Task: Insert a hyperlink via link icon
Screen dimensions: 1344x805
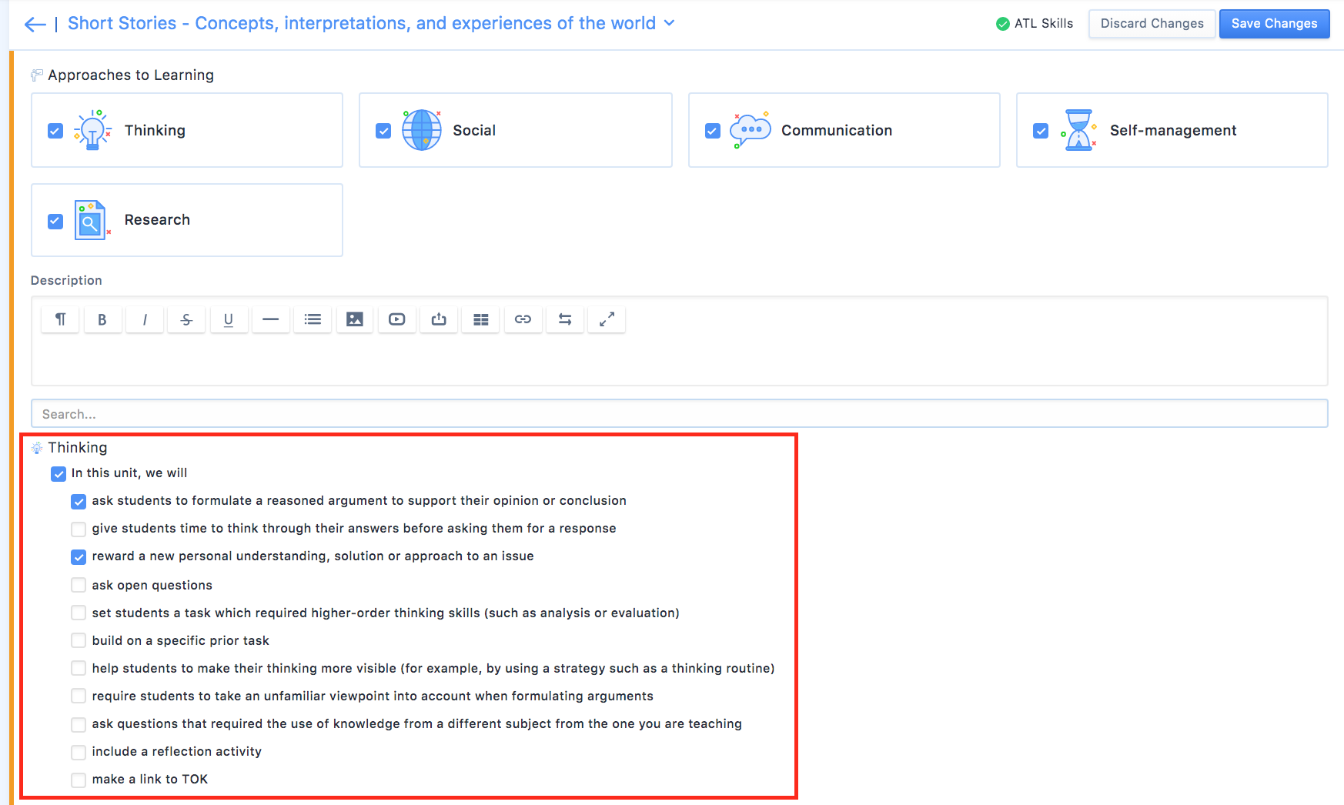Action: 523,319
